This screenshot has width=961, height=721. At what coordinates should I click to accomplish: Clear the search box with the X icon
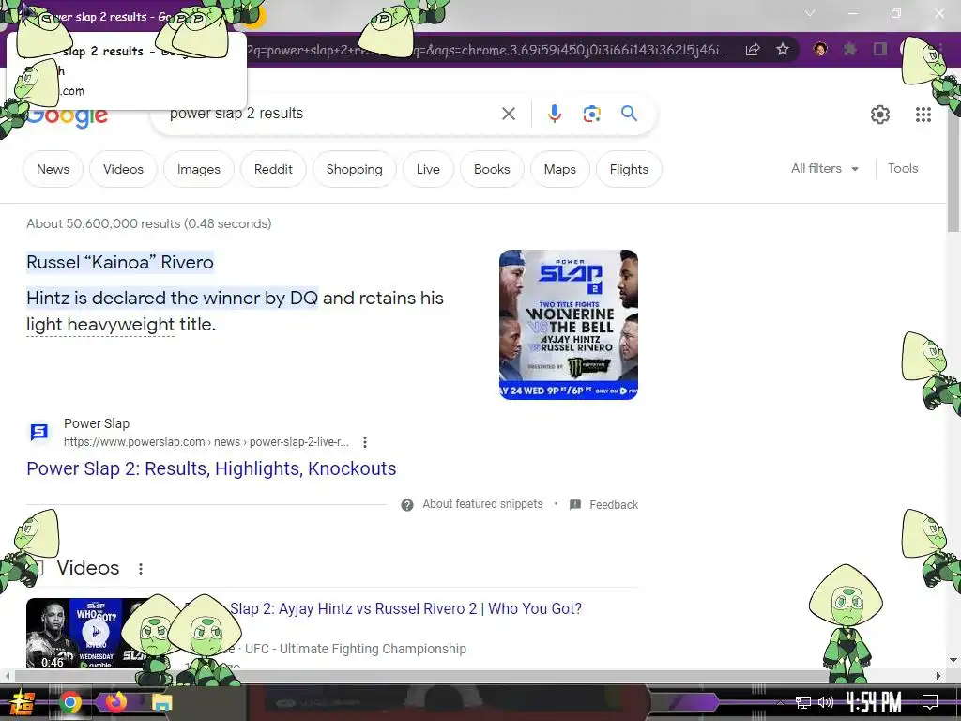click(508, 114)
